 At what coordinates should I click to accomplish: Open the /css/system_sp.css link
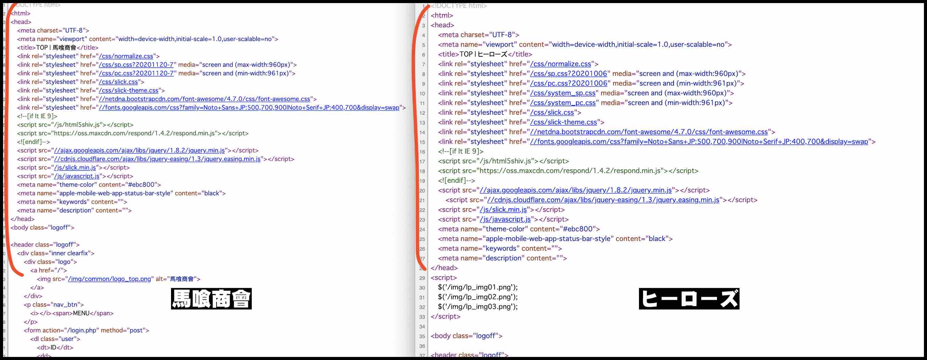562,93
